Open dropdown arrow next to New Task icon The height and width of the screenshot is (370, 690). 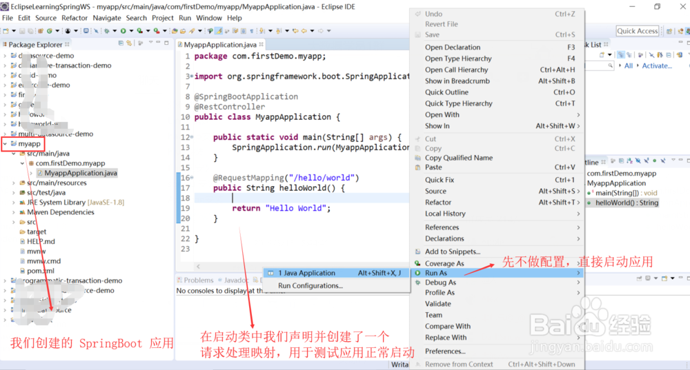609,55
